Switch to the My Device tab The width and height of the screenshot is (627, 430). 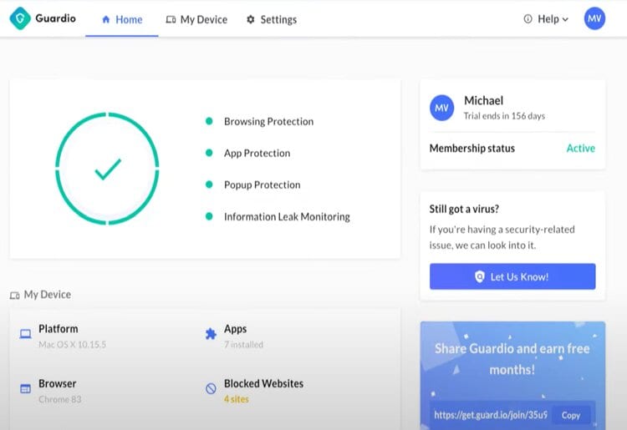click(196, 19)
